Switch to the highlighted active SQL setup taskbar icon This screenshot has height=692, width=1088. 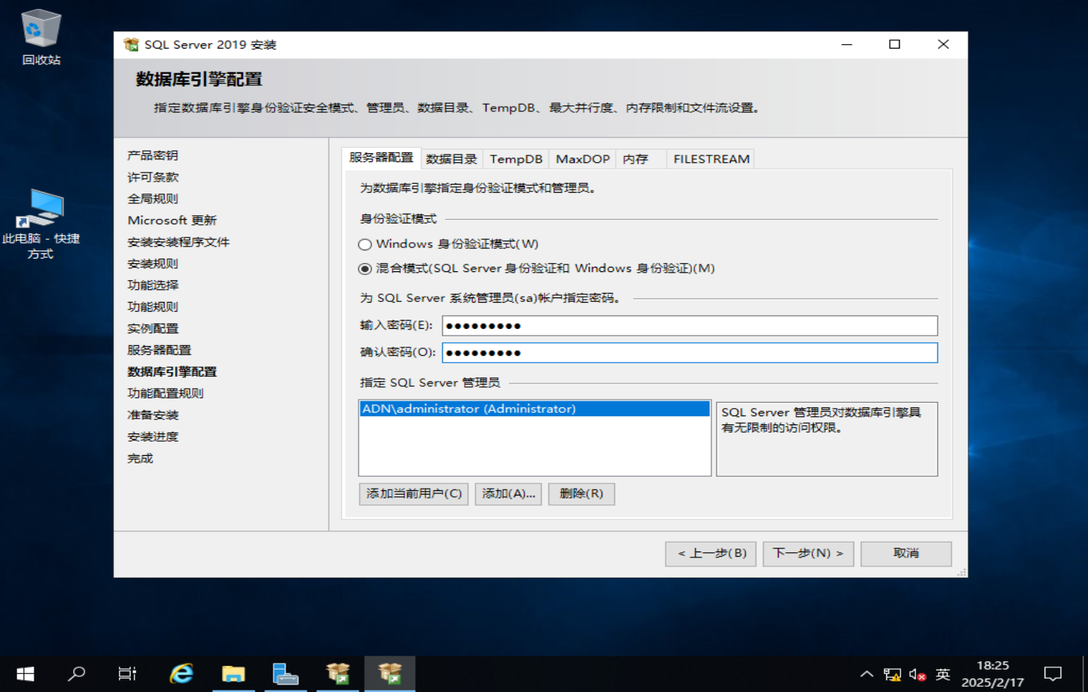(390, 674)
